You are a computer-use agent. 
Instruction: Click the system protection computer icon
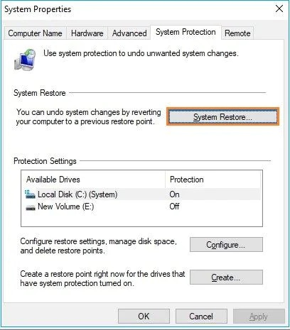(25, 60)
